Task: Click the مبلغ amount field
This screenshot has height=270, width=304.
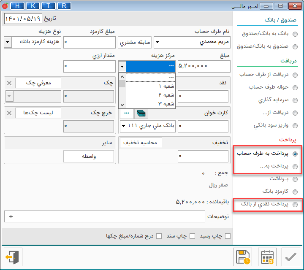Action: pos(204,66)
